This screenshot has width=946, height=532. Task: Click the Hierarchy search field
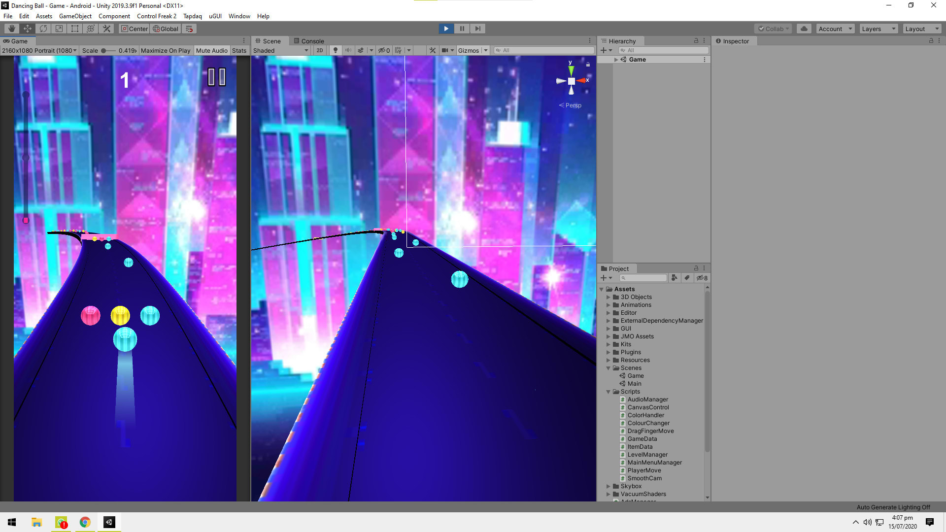click(x=663, y=50)
